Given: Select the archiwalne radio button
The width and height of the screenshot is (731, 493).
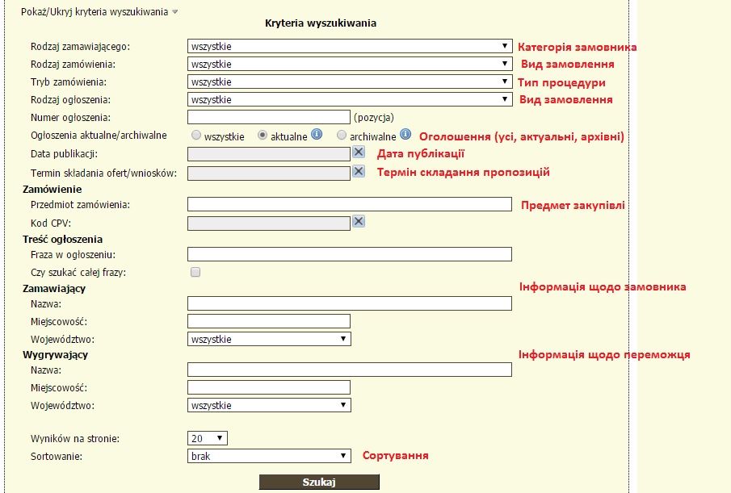Looking at the screenshot, I should (342, 136).
